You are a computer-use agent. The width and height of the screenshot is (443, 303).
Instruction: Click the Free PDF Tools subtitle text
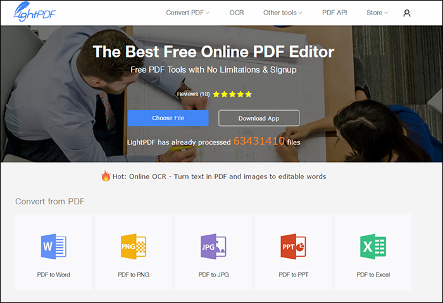click(x=213, y=70)
